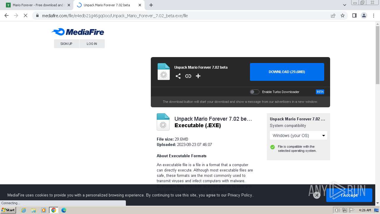Accept cookies with I Accept

(349, 195)
